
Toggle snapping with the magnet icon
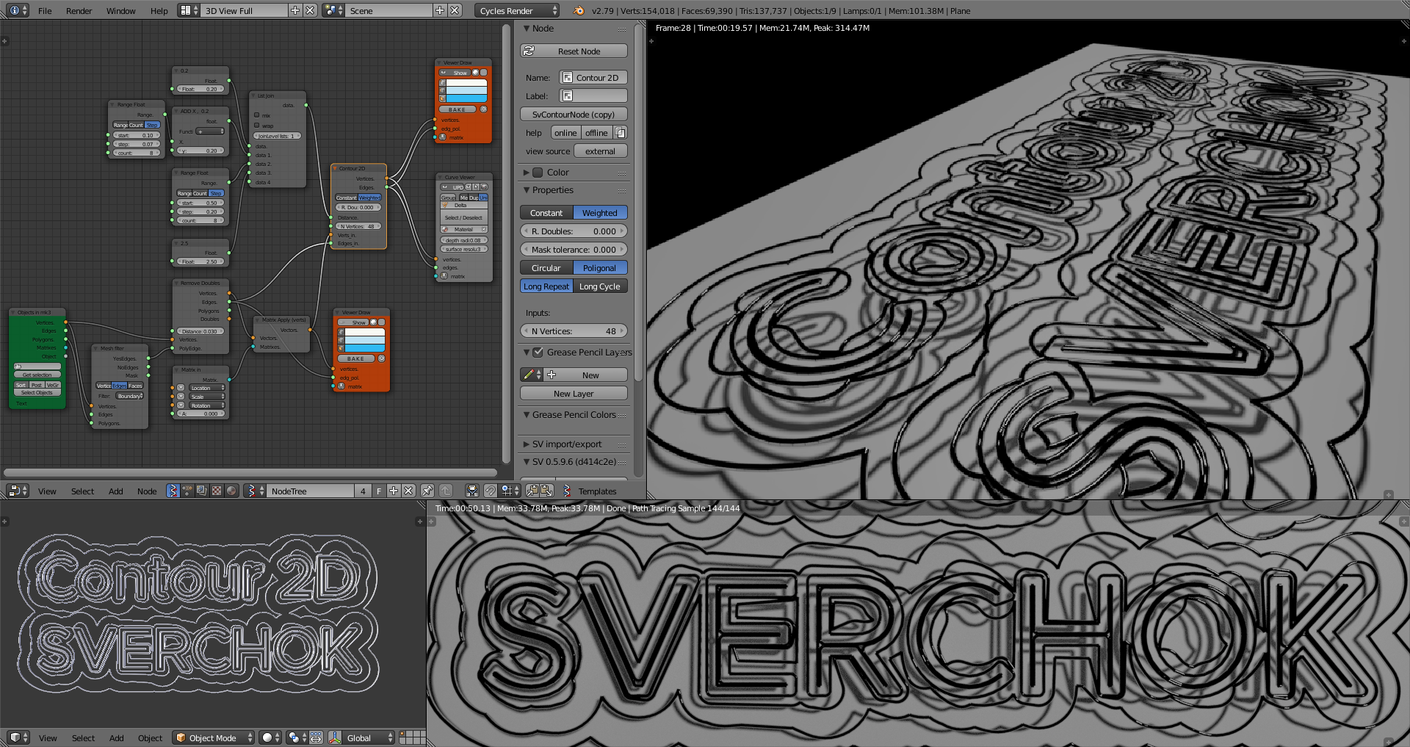490,491
